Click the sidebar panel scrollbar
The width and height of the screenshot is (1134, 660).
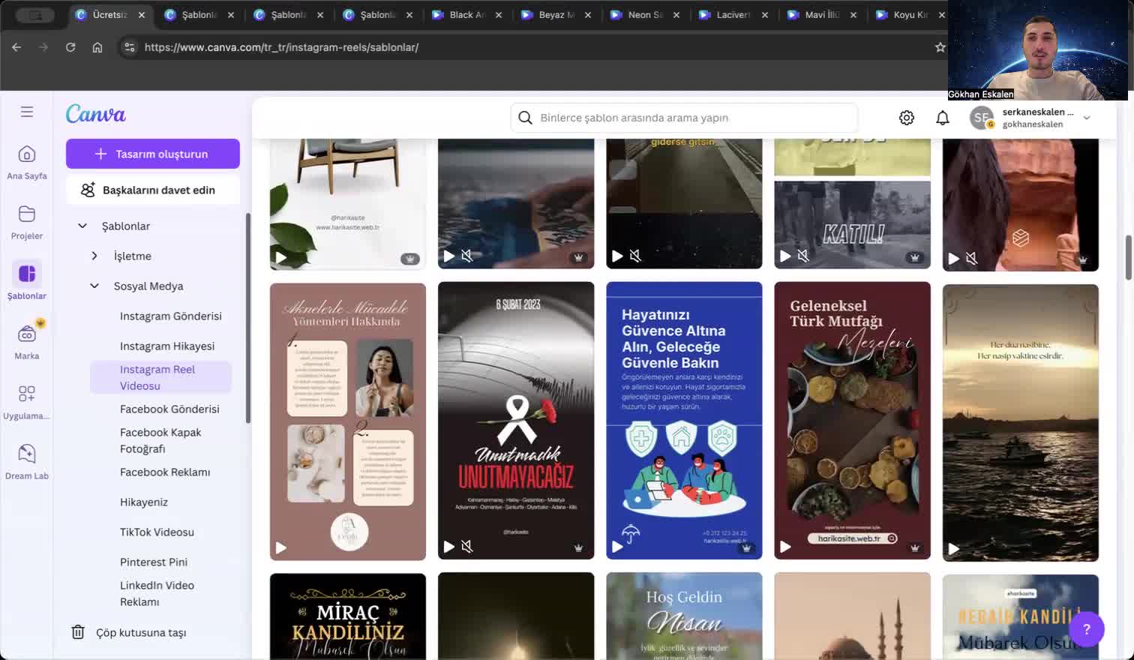click(247, 318)
